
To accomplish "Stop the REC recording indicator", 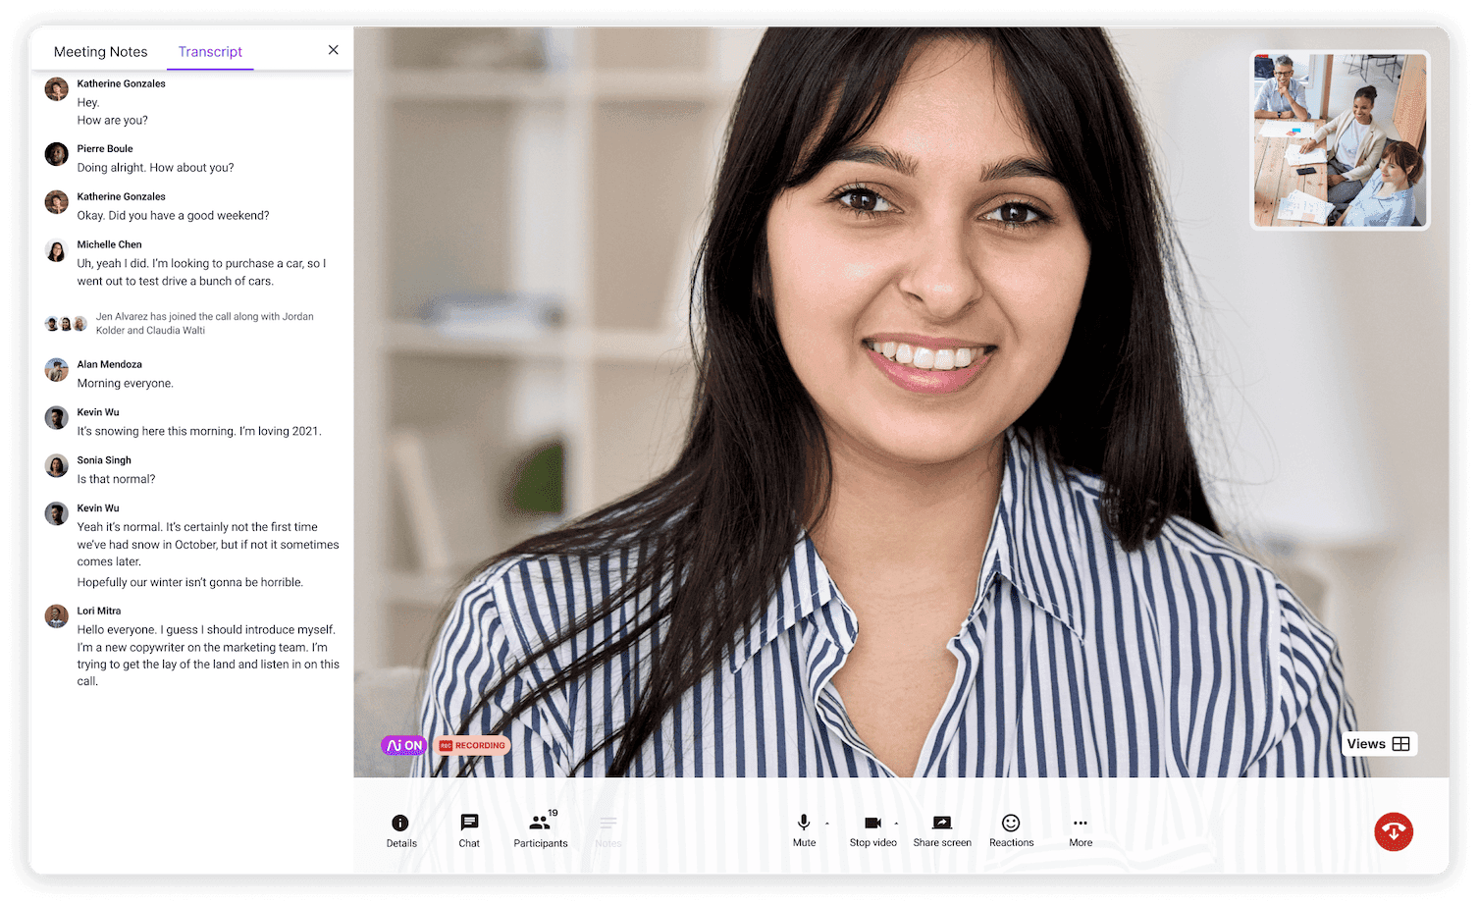I will (x=472, y=745).
